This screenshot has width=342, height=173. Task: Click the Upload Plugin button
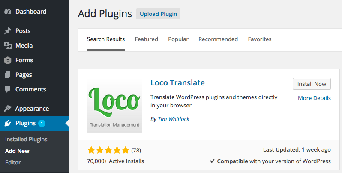pos(158,14)
